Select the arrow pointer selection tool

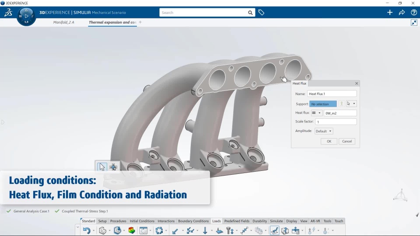point(102,167)
